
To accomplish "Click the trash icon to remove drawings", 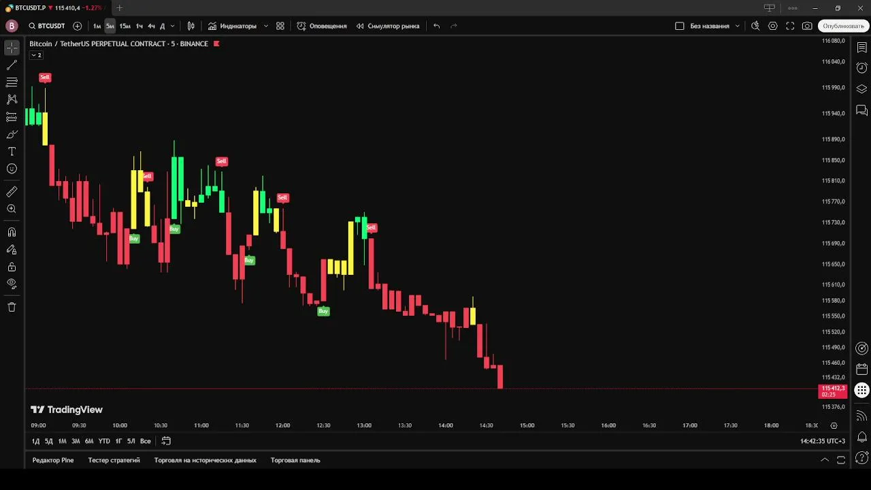I will click(x=12, y=307).
